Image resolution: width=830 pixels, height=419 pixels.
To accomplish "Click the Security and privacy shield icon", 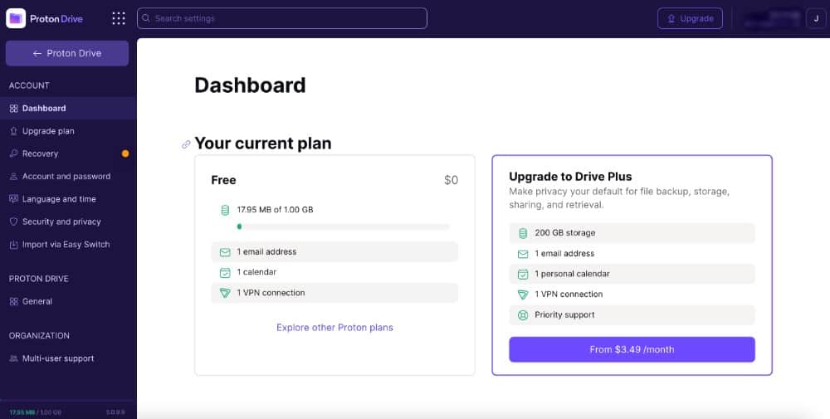I will pos(13,222).
